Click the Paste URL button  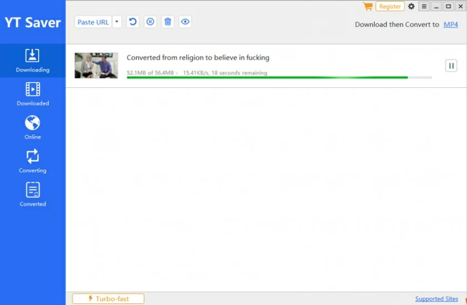point(93,22)
